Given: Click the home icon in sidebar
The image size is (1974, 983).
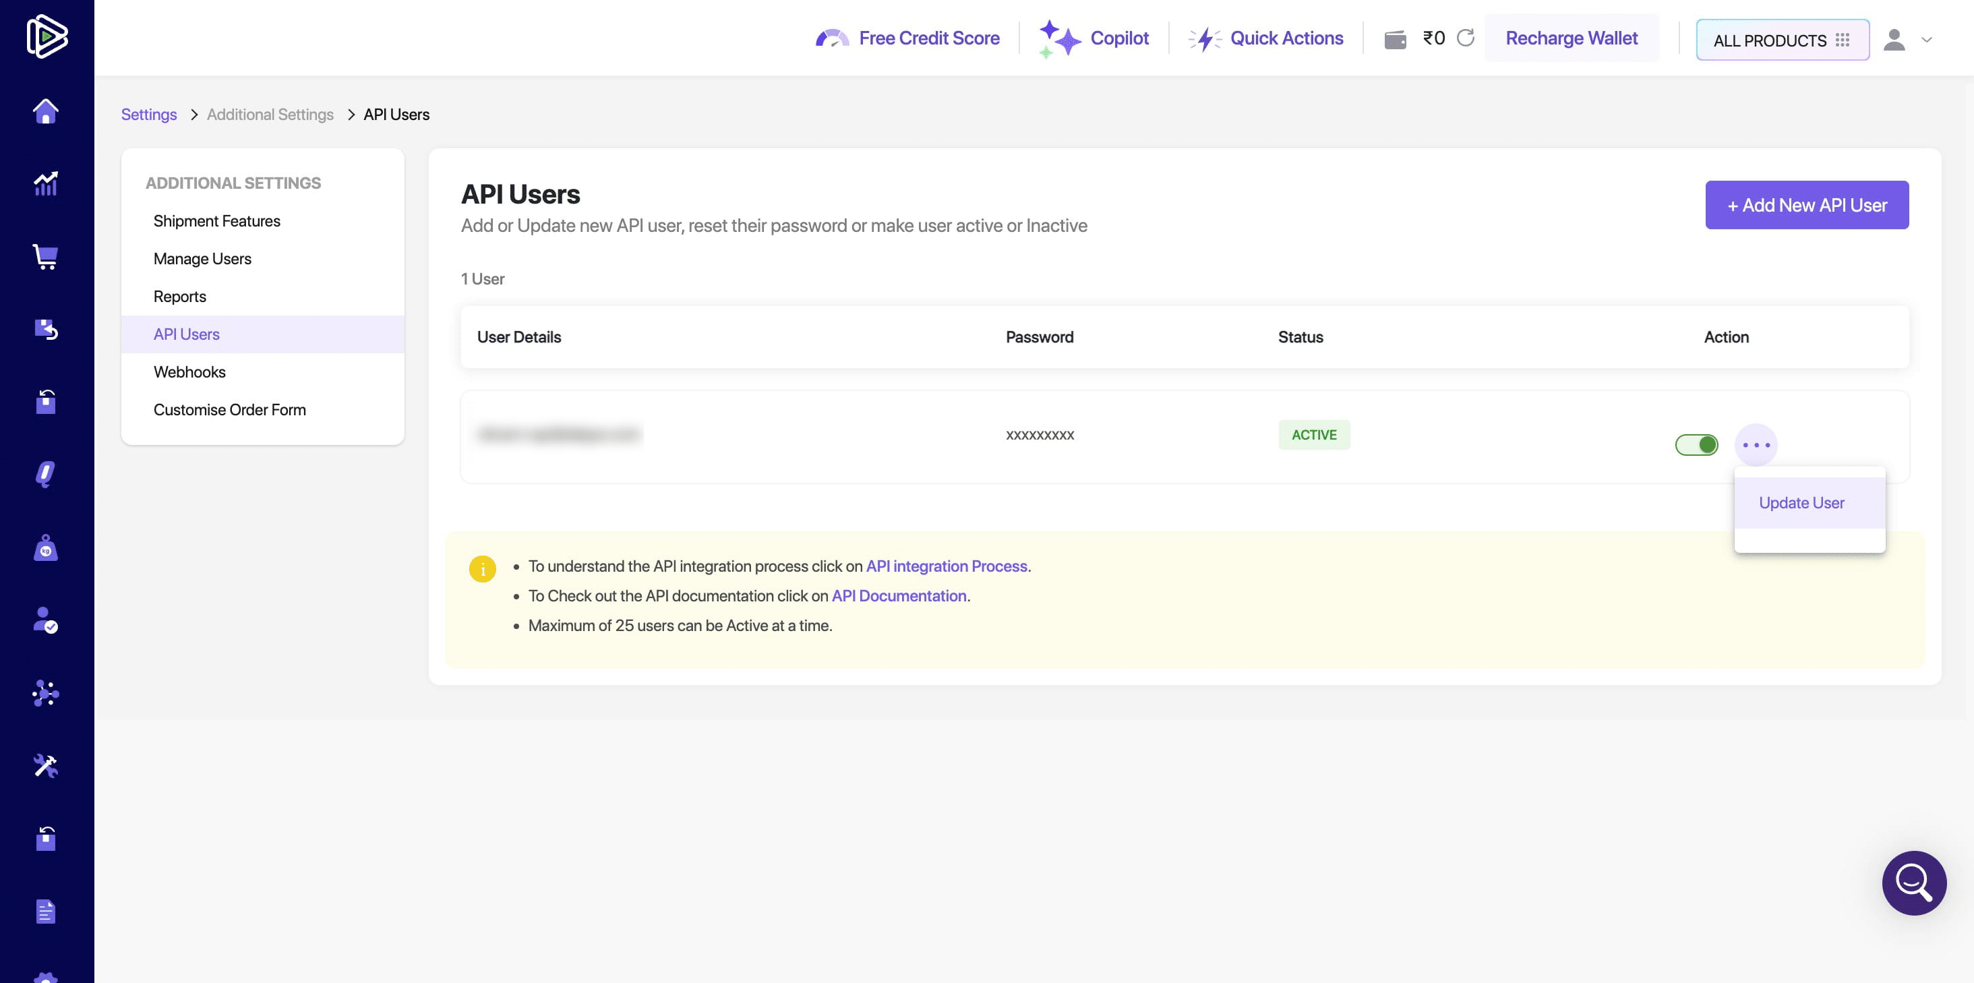Looking at the screenshot, I should (46, 111).
